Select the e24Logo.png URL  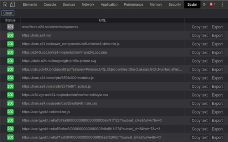[x=64, y=53]
